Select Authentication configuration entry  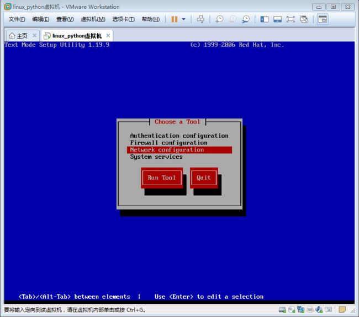[x=179, y=136]
